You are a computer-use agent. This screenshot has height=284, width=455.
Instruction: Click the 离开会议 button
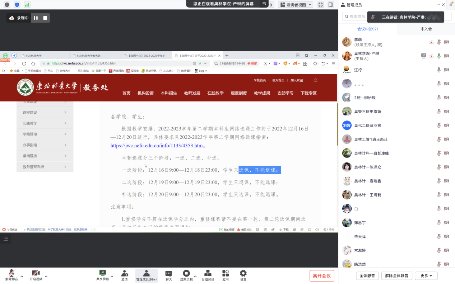click(x=322, y=276)
